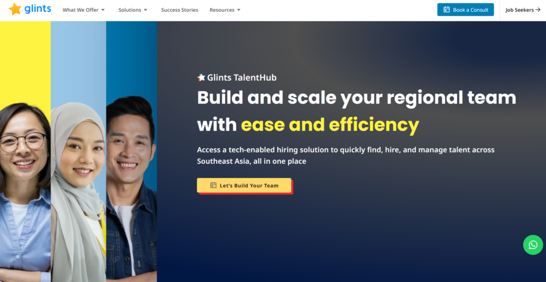The height and width of the screenshot is (282, 546).
Task: Click the Book a Consult button
Action: pyautogui.click(x=465, y=10)
